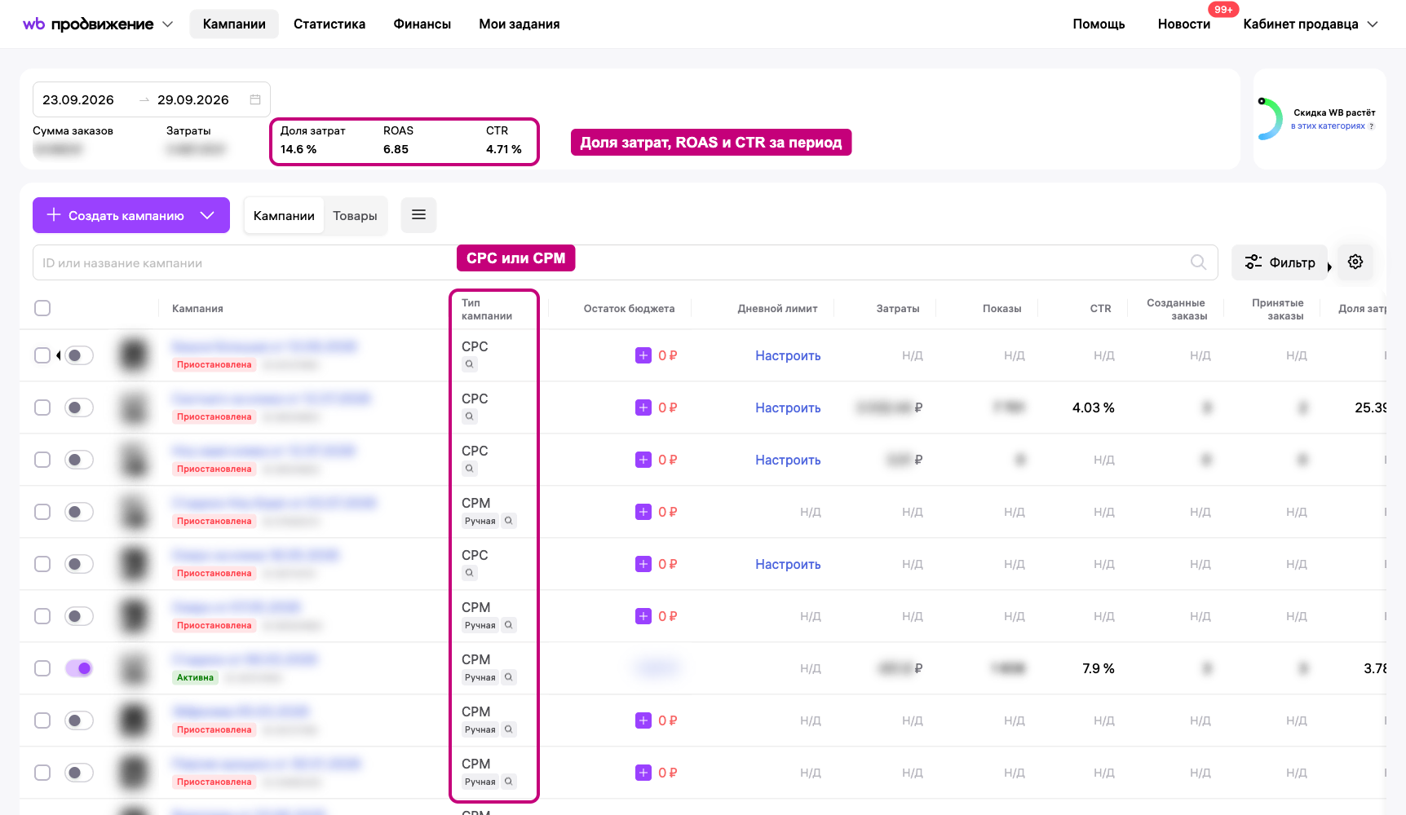Open the Фильтр panel
This screenshot has height=815, width=1406.
pyautogui.click(x=1280, y=262)
